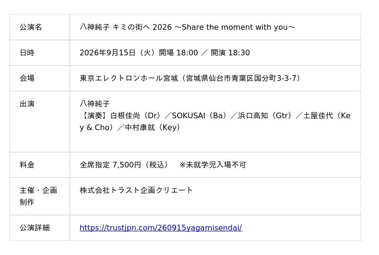Click the 出演 row label
This screenshot has height=255, width=379.
pos(27,104)
